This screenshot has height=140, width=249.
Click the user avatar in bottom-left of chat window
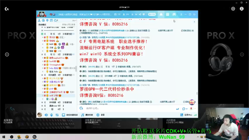point(40,114)
